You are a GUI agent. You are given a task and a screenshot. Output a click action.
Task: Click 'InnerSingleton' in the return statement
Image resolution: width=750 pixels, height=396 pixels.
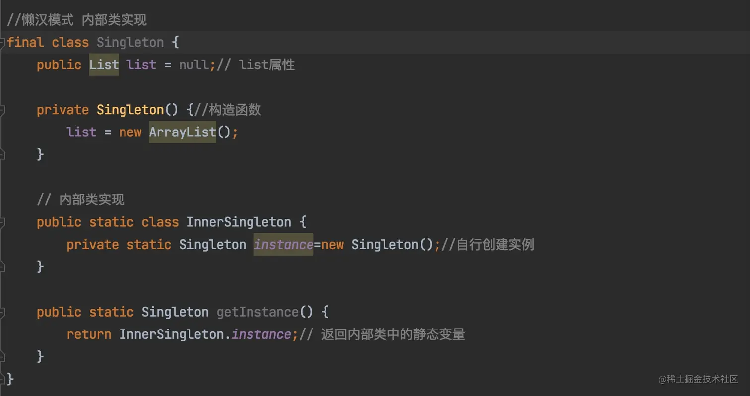tap(171, 334)
